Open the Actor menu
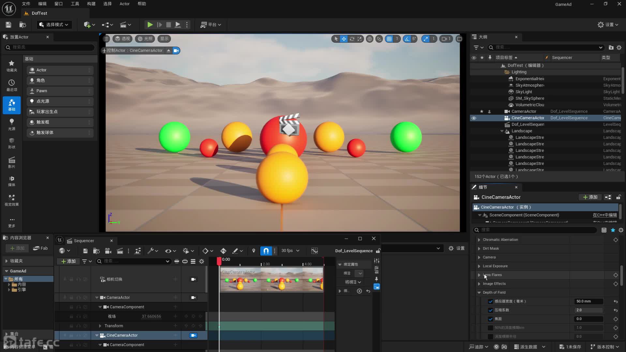Image resolution: width=626 pixels, height=352 pixels. (x=124, y=4)
